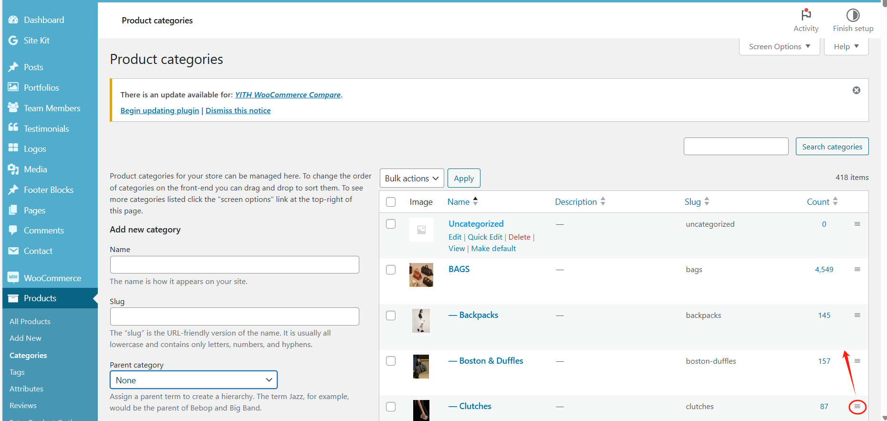
Task: Click the Boston & Duffles category thumbnail
Action: point(421,367)
